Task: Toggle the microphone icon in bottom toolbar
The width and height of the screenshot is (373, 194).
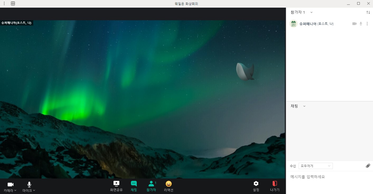Action: pyautogui.click(x=29, y=185)
